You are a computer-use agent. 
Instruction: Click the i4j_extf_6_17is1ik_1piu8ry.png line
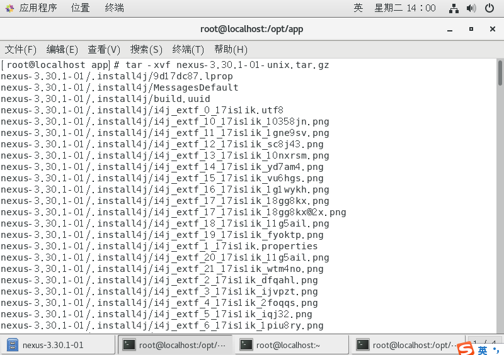(x=162, y=325)
